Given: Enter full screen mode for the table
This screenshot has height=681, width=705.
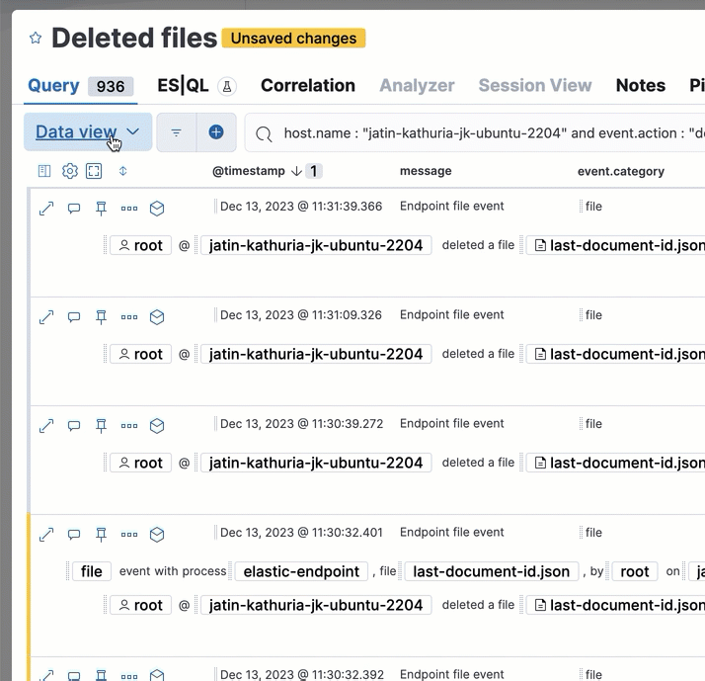Looking at the screenshot, I should (x=94, y=171).
